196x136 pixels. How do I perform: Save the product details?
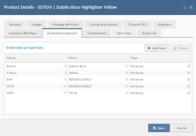pyautogui.click(x=159, y=128)
